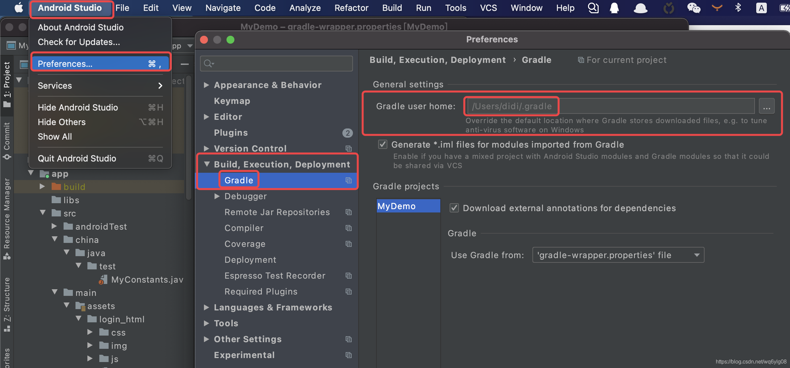Toggle Download external annotations for dependencies checkbox
The height and width of the screenshot is (368, 790).
454,208
